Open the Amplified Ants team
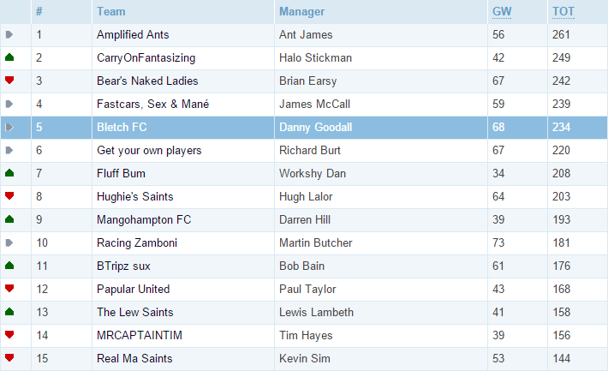The image size is (608, 371). pyautogui.click(x=133, y=34)
